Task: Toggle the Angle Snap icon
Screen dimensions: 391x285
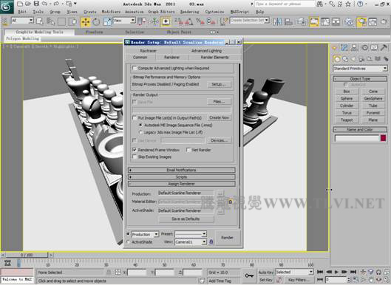Action: tap(189, 21)
